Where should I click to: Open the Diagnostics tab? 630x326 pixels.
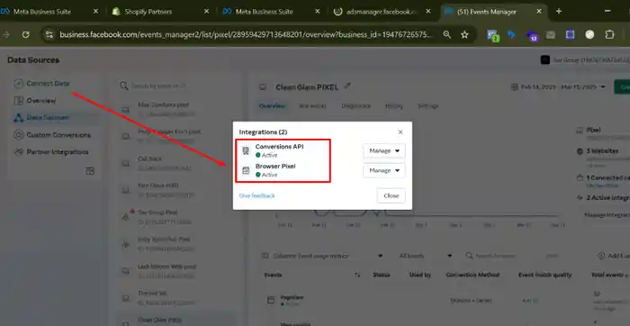[x=356, y=106]
